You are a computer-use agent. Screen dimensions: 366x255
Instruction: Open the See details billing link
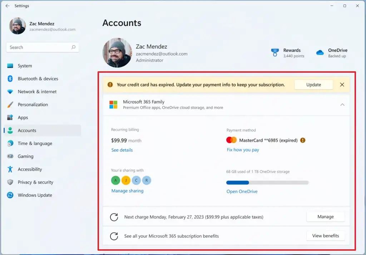pos(122,150)
